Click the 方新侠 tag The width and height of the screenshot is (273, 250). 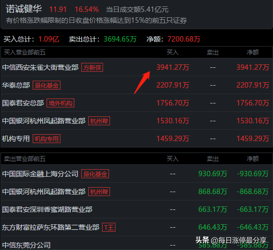[92, 67]
